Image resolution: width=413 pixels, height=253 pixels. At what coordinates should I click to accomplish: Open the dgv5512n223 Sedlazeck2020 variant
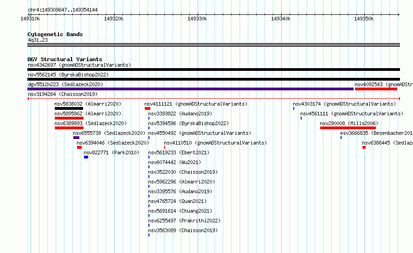click(65, 84)
